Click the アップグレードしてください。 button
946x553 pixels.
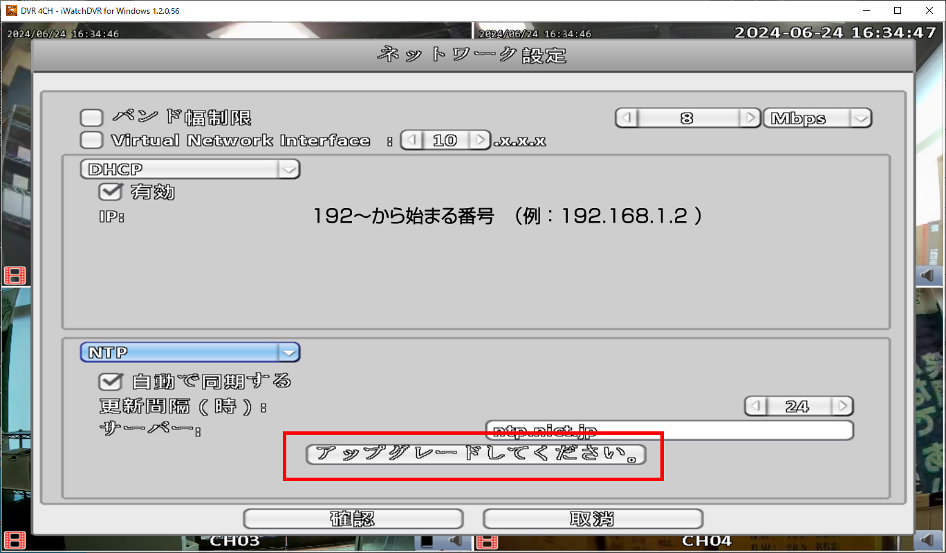coord(476,454)
